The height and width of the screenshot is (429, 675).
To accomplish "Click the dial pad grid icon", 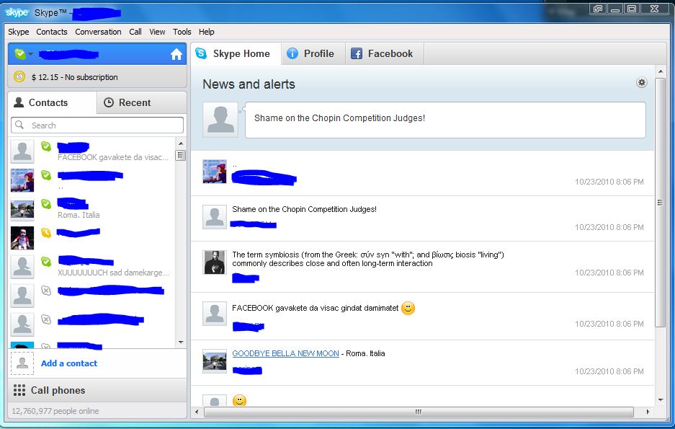I will click(19, 390).
